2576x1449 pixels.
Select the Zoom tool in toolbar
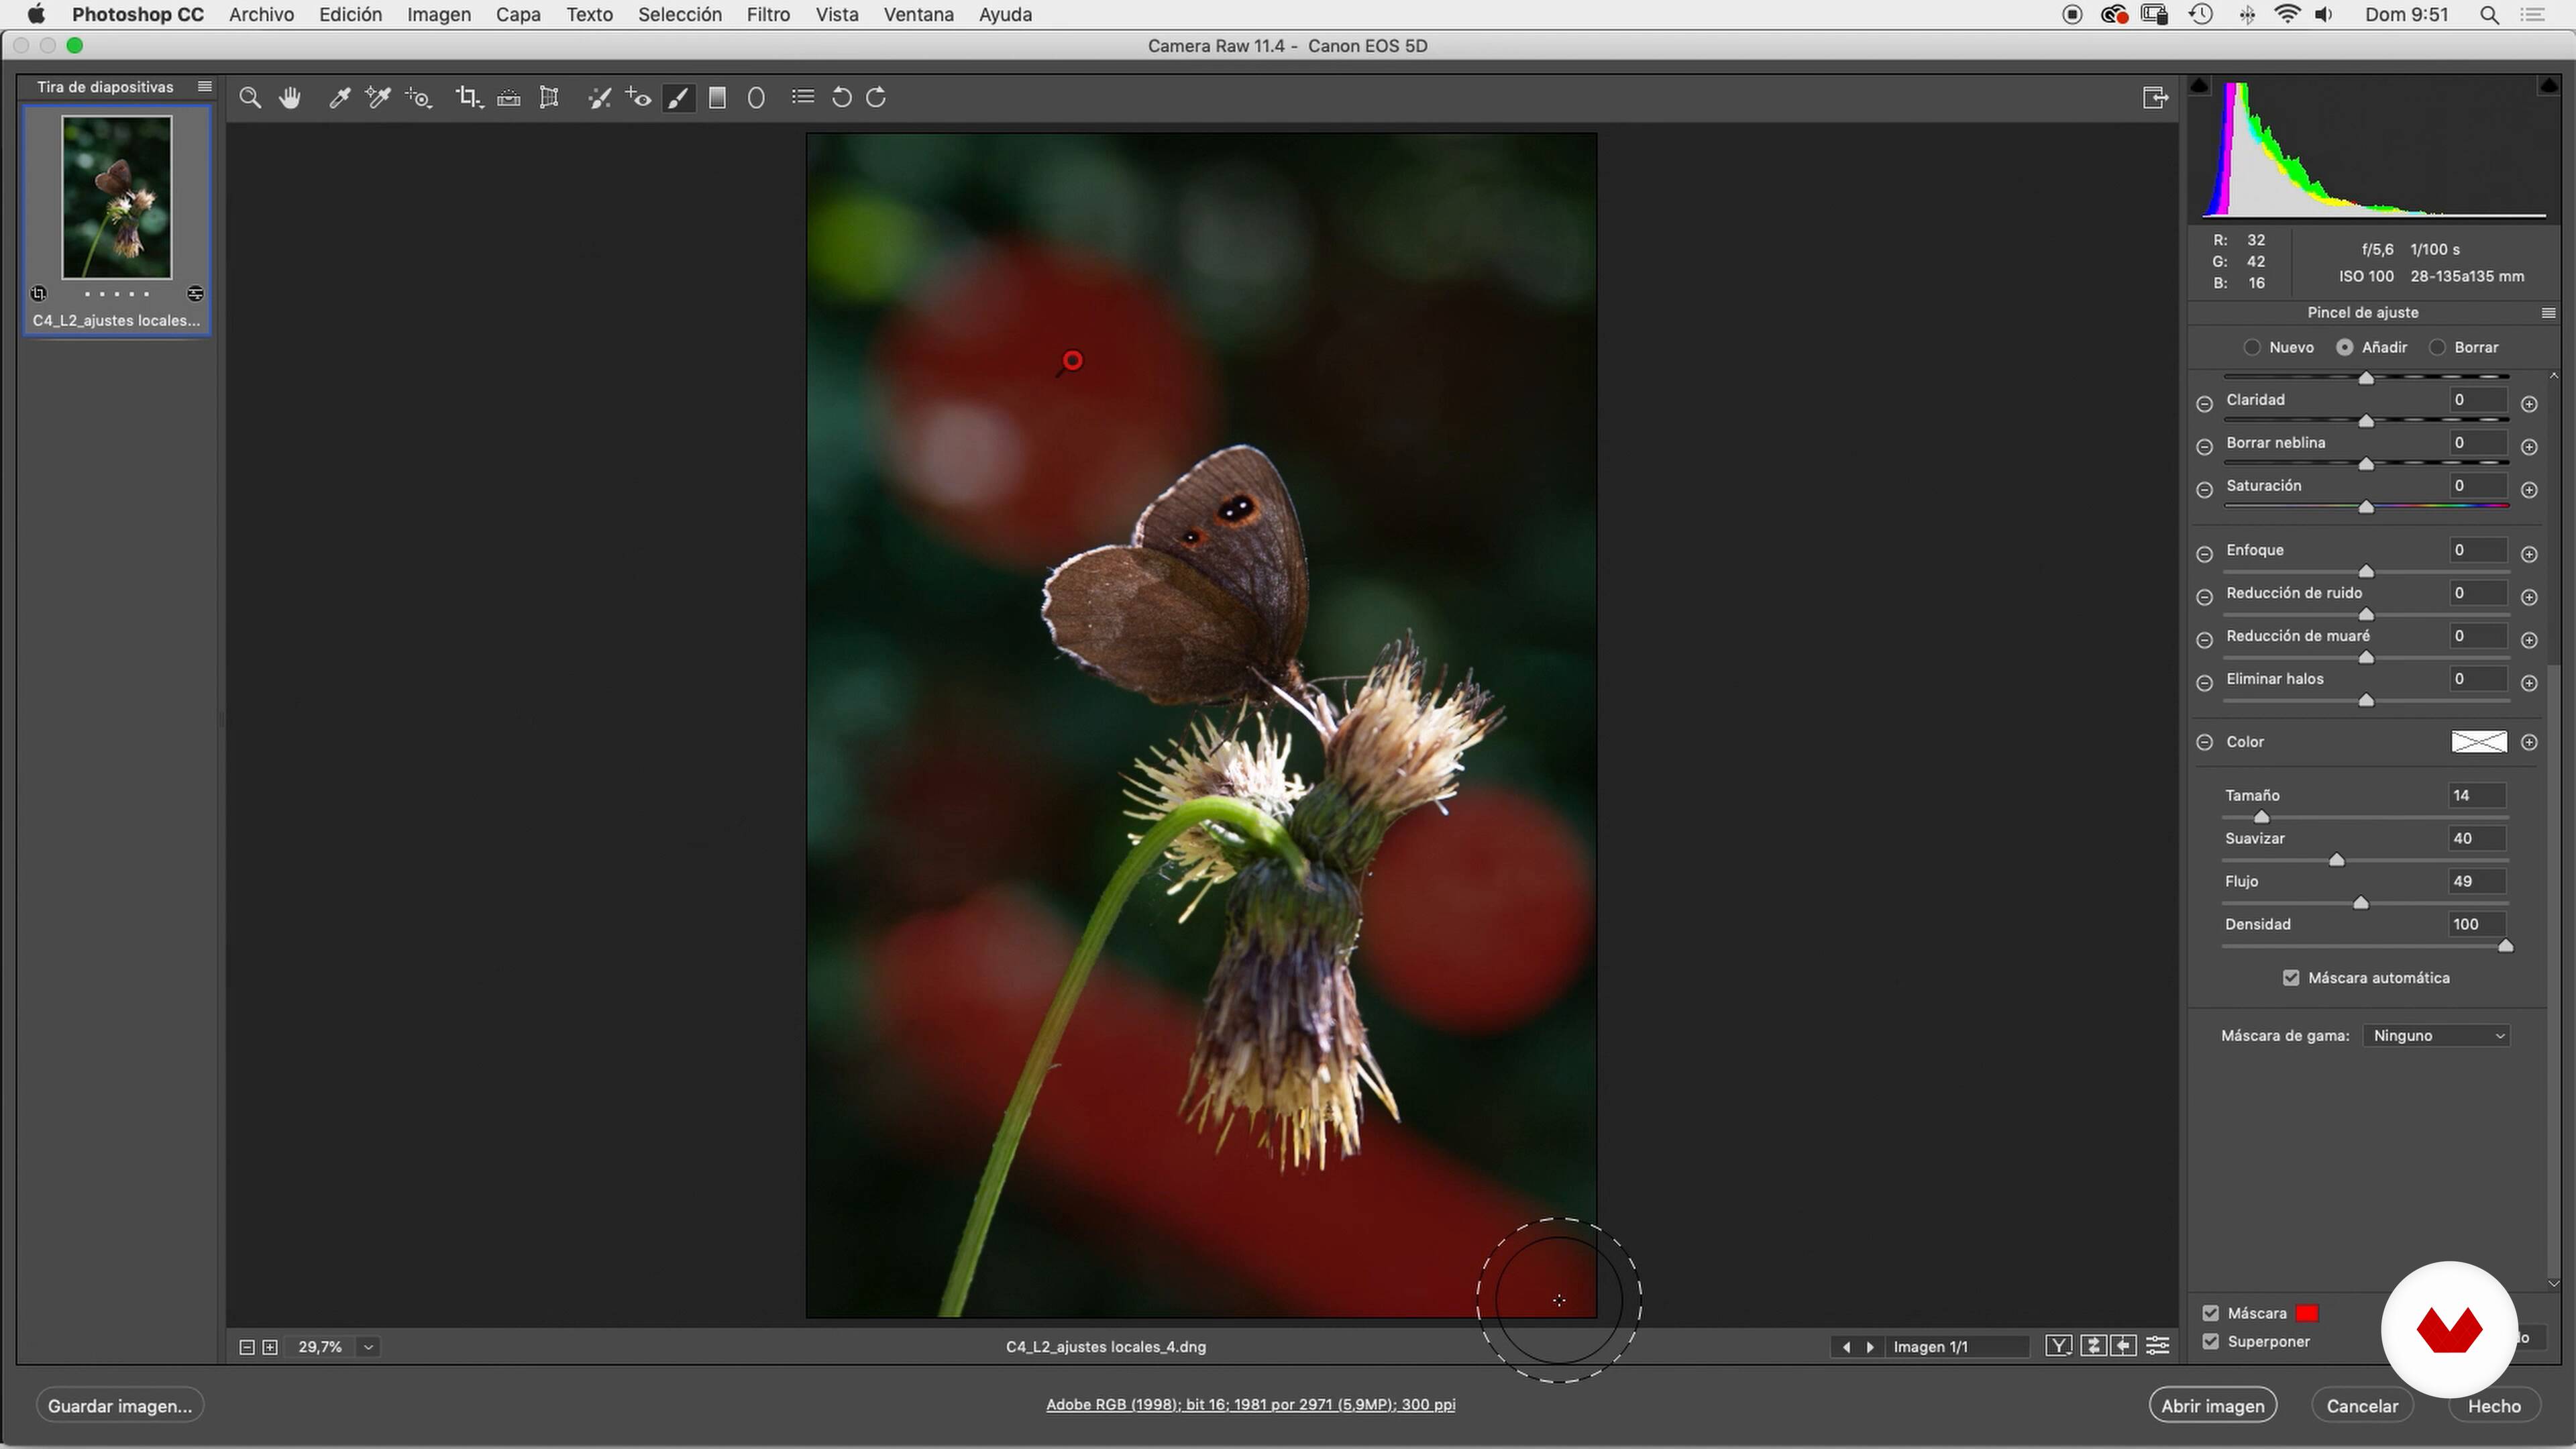(250, 98)
